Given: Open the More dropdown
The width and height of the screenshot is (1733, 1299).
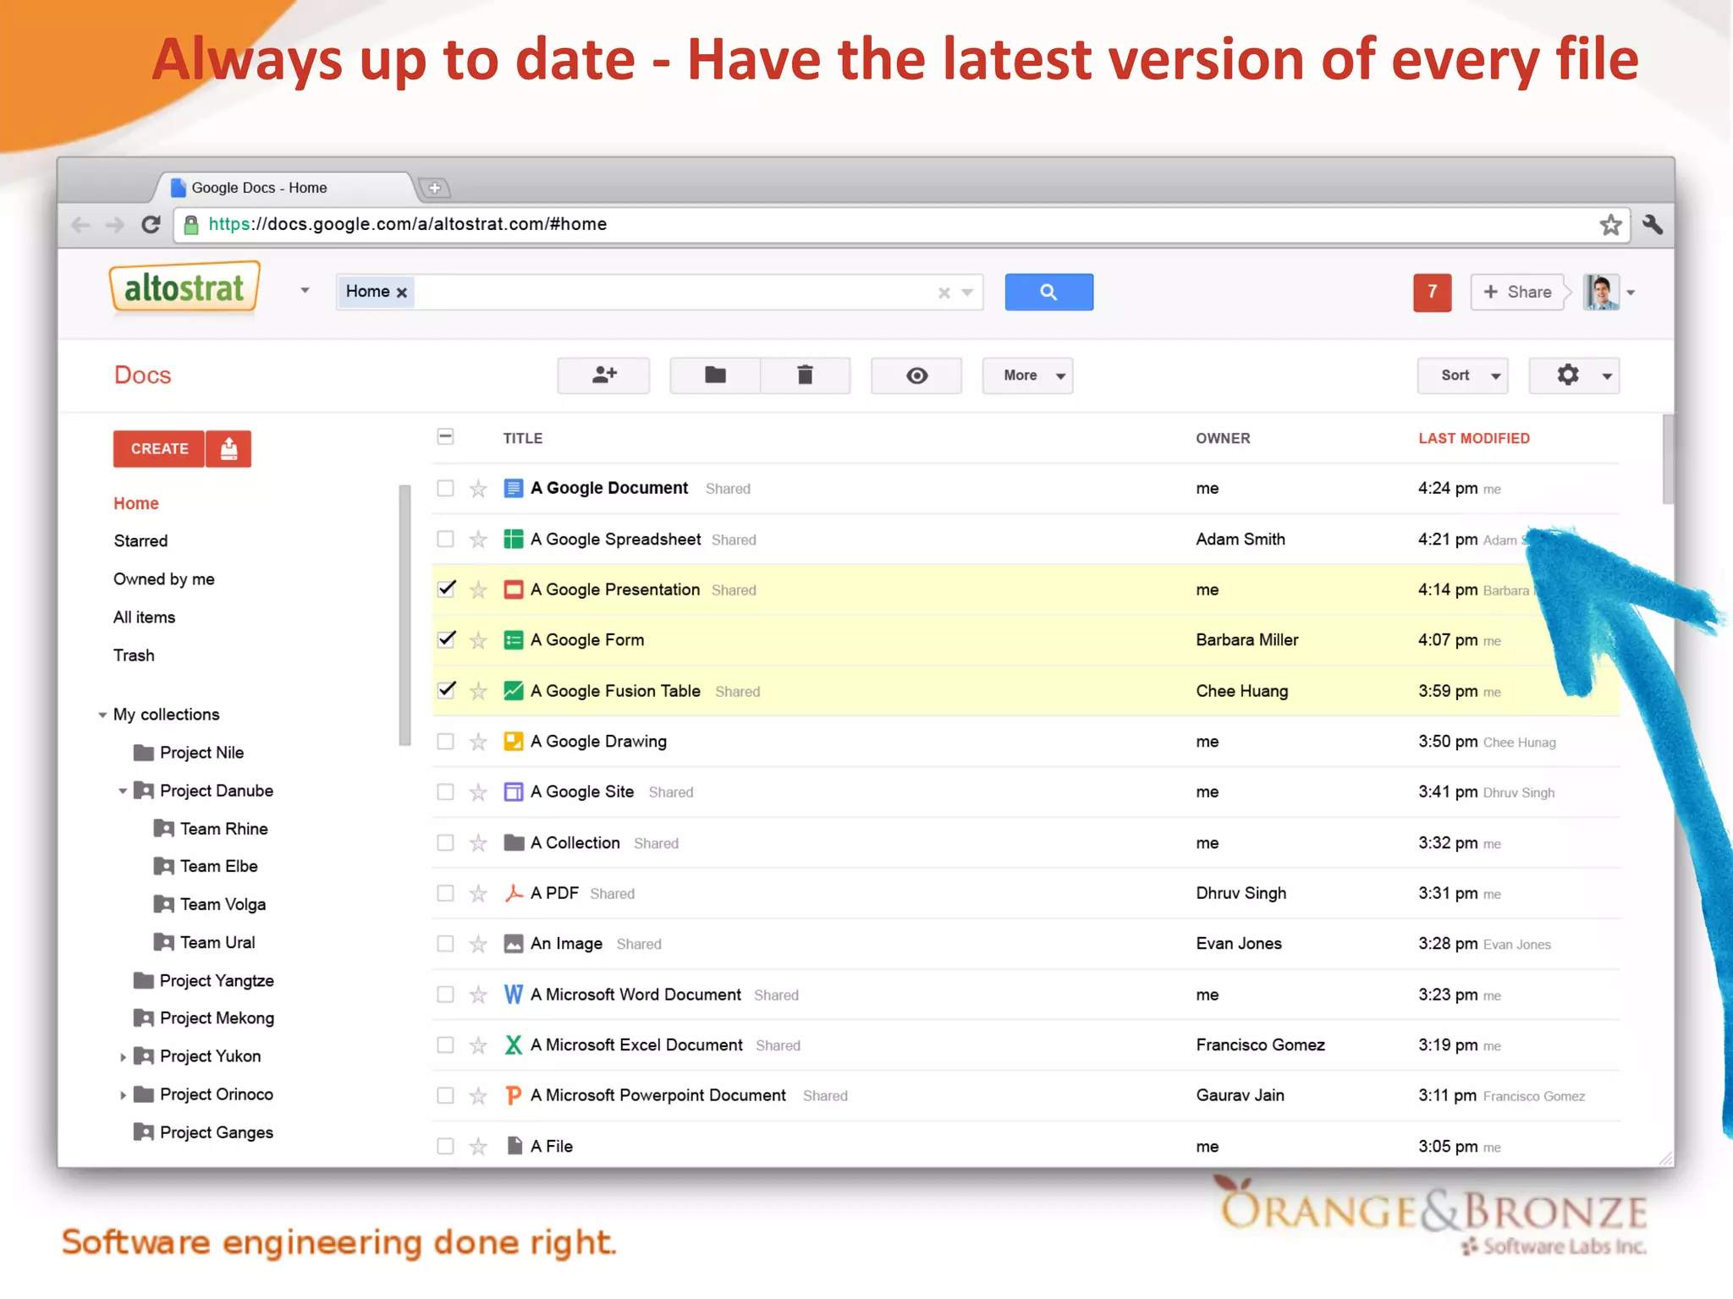Looking at the screenshot, I should pyautogui.click(x=1027, y=375).
